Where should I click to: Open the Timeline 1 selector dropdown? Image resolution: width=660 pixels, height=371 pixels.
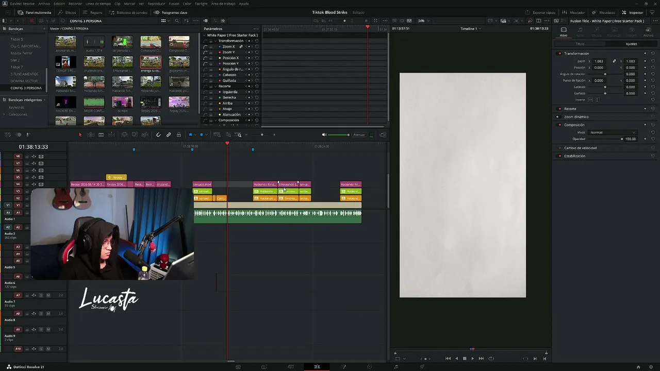pyautogui.click(x=471, y=29)
